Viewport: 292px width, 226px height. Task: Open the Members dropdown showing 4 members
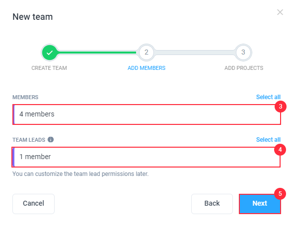point(147,114)
